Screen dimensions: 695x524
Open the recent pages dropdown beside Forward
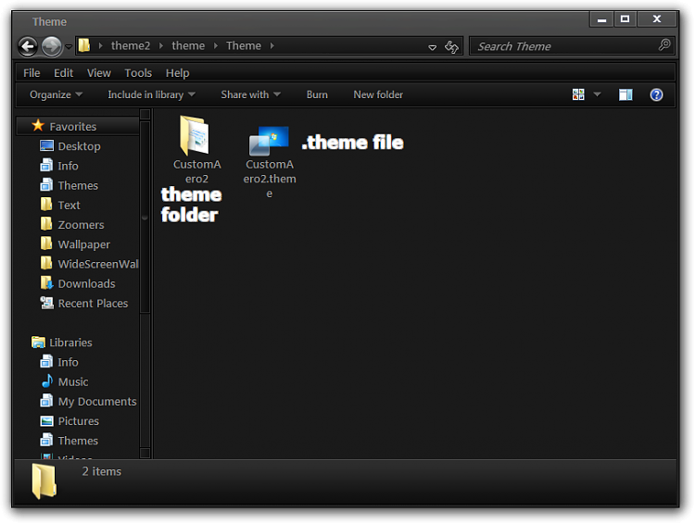[x=69, y=46]
